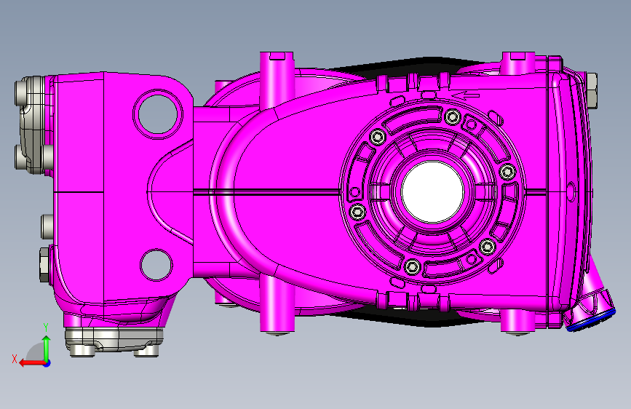This screenshot has height=409, width=631.
Task: Pick the embossed direction arrow on the housing
Action: click(466, 96)
